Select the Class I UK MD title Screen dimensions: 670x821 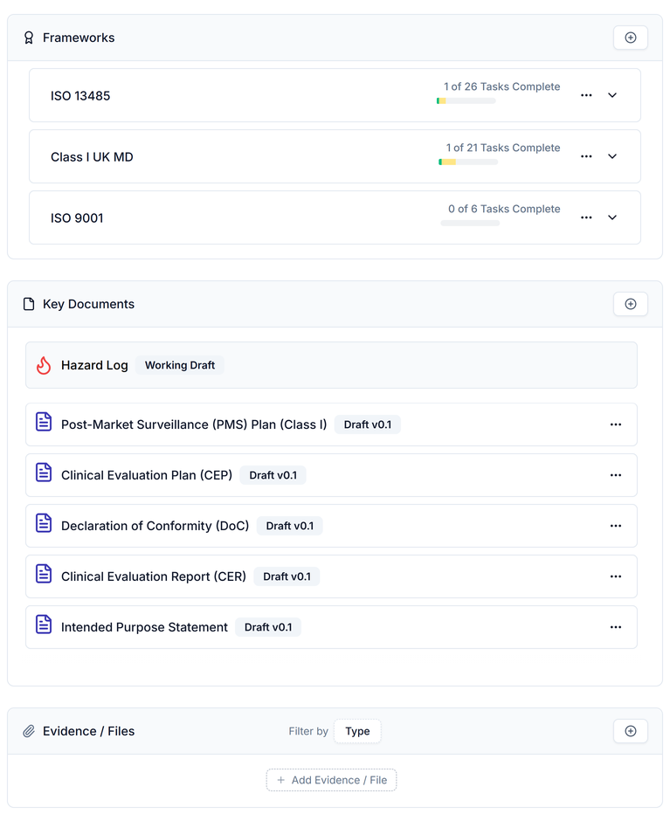(x=92, y=157)
